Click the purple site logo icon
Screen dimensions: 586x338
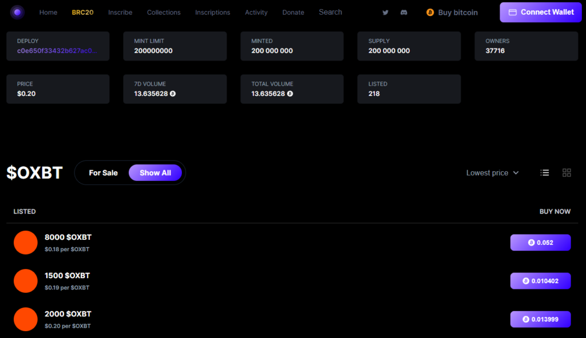point(18,12)
